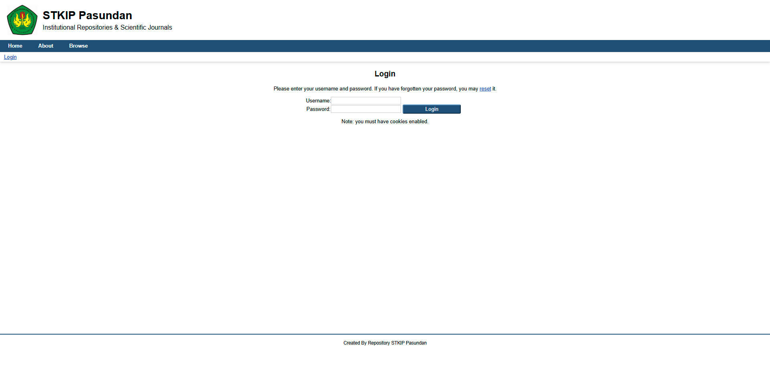The width and height of the screenshot is (770, 365).
Task: Click the Password label text
Action: click(x=318, y=109)
